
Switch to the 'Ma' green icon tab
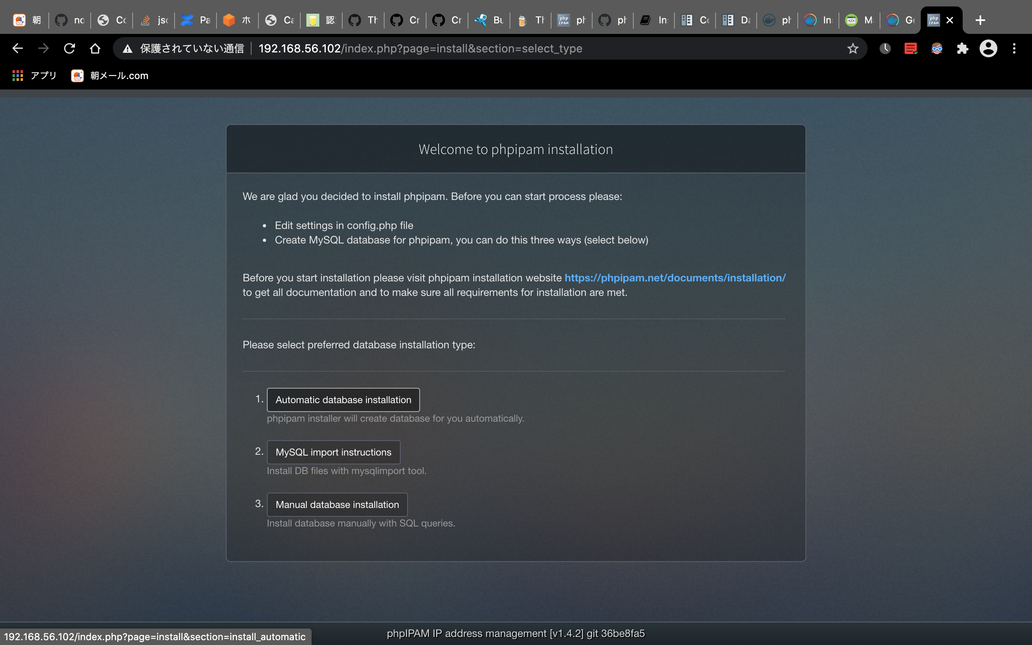click(x=859, y=20)
